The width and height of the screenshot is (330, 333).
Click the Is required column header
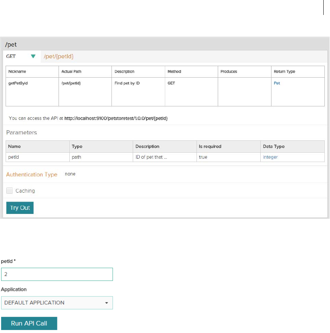click(x=210, y=146)
